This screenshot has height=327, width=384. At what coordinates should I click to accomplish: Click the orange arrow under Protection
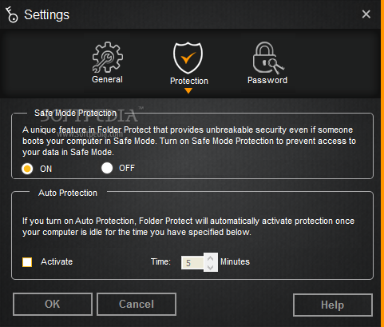pyautogui.click(x=188, y=91)
